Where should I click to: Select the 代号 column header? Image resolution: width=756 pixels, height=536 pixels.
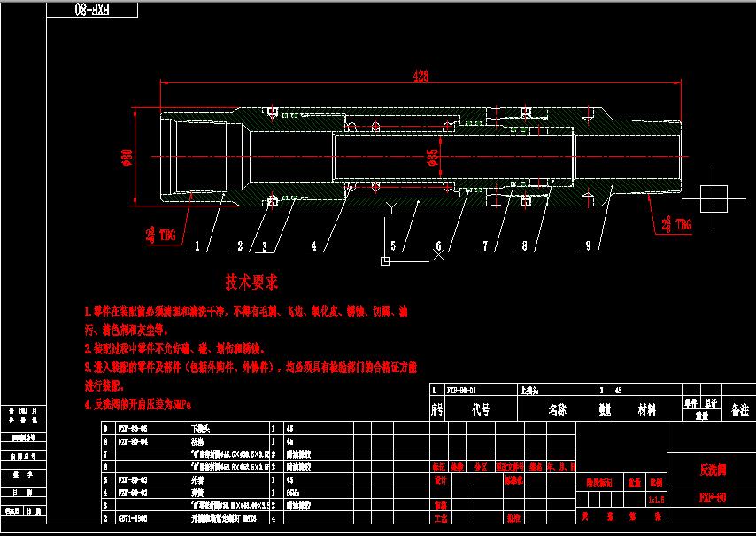pyautogui.click(x=481, y=409)
